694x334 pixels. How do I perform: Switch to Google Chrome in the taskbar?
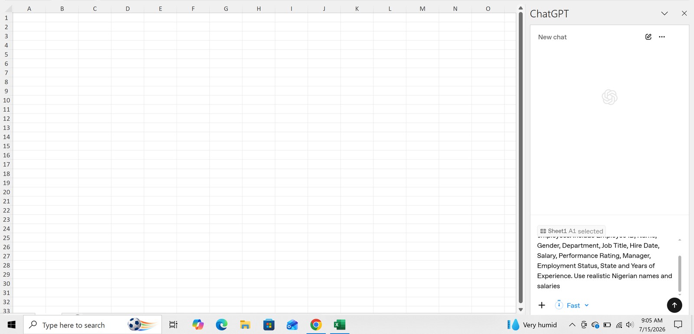(x=316, y=324)
